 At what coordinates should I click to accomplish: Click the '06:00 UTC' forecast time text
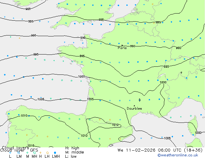point(169,150)
